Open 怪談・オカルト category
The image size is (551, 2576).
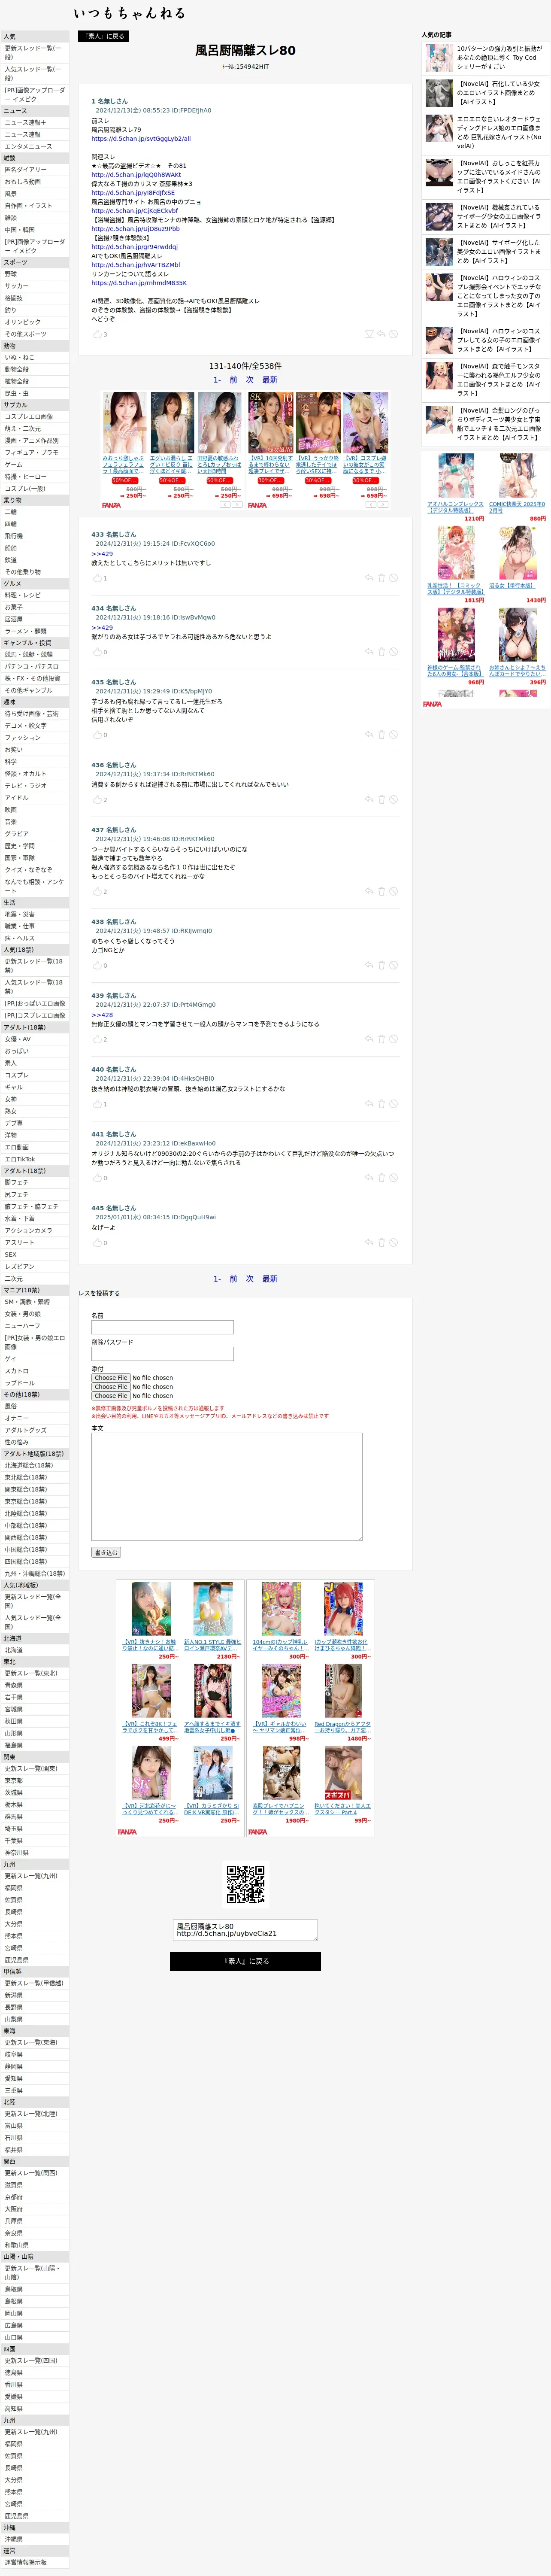(x=35, y=774)
